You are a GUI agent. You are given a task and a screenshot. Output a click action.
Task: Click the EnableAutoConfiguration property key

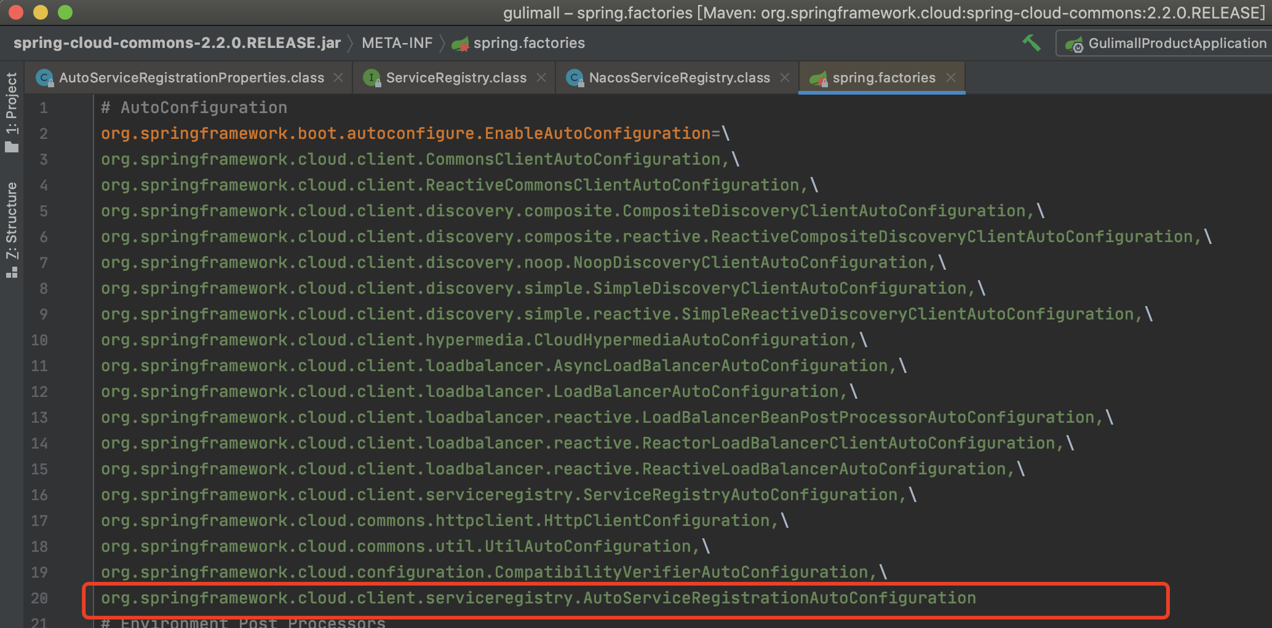[x=406, y=133]
